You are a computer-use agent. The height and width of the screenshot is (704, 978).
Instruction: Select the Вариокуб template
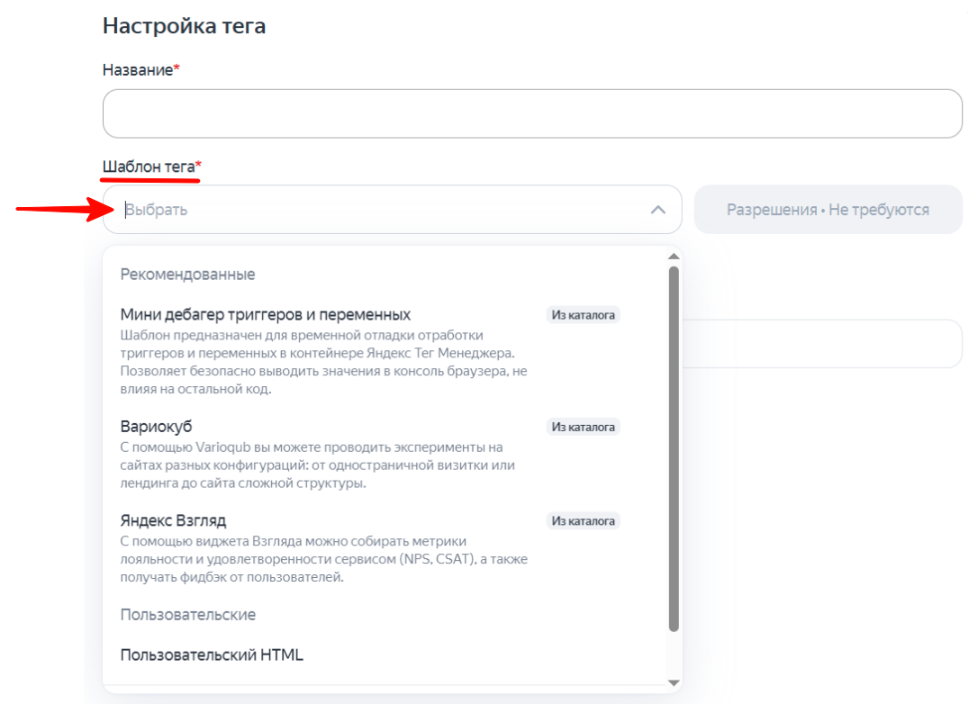click(156, 427)
